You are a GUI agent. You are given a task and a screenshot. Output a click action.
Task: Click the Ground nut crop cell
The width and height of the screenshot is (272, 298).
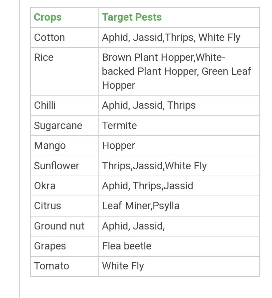point(60,226)
